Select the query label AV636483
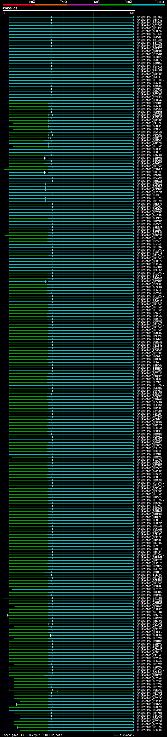 [10, 9]
